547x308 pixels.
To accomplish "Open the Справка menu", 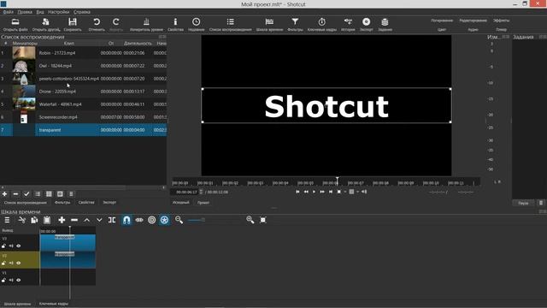I will coord(82,12).
